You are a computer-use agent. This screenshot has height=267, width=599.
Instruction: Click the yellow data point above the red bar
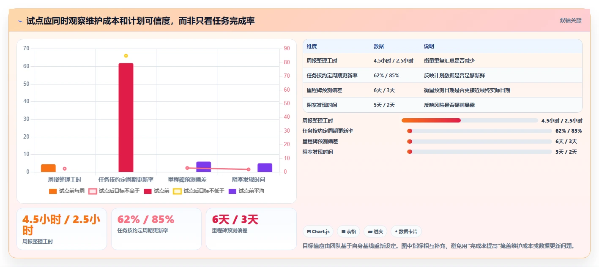click(x=126, y=56)
